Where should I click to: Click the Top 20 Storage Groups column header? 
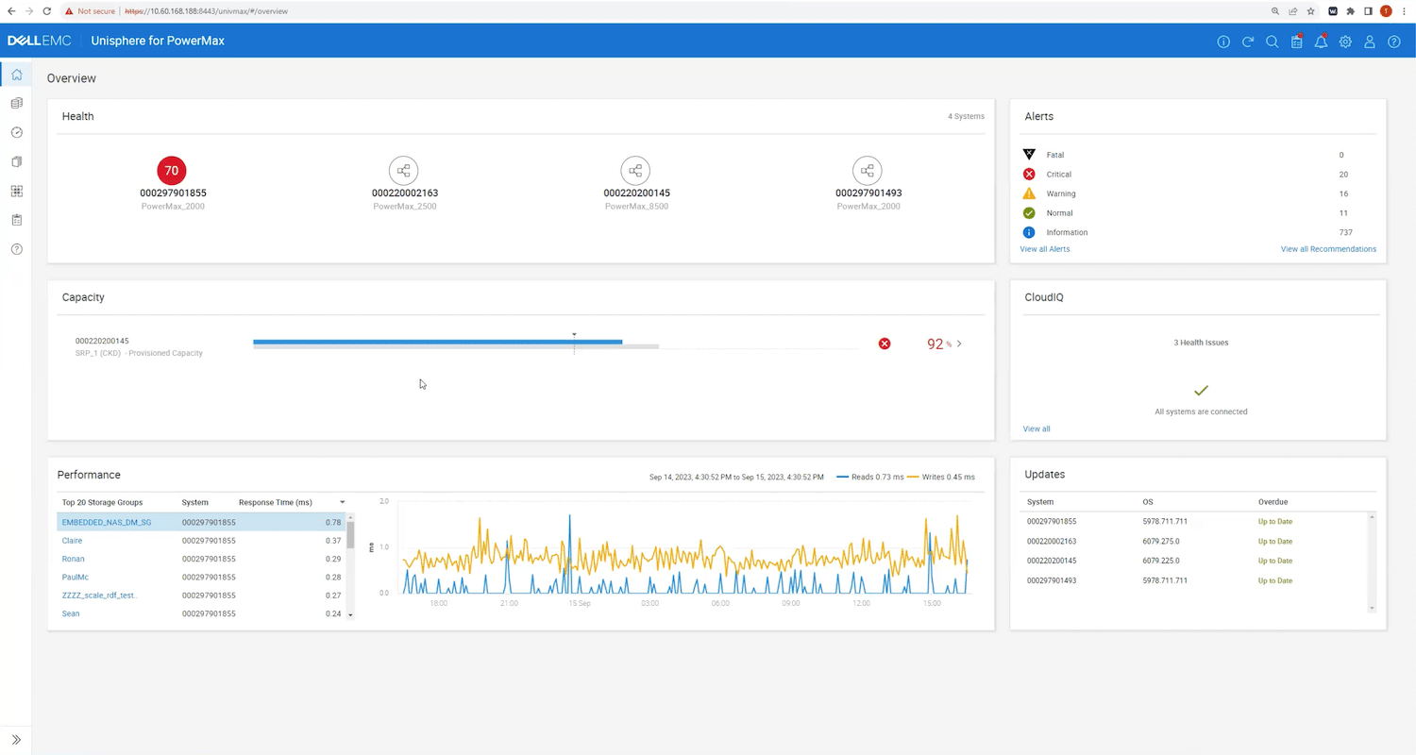tap(102, 502)
